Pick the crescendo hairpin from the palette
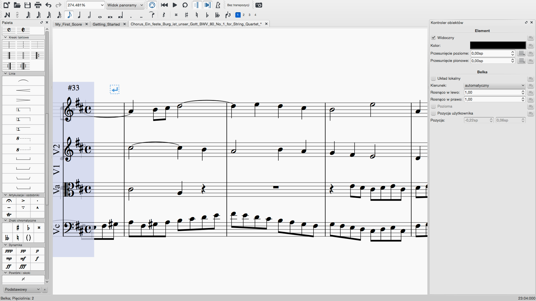This screenshot has height=301, width=536. (23, 90)
